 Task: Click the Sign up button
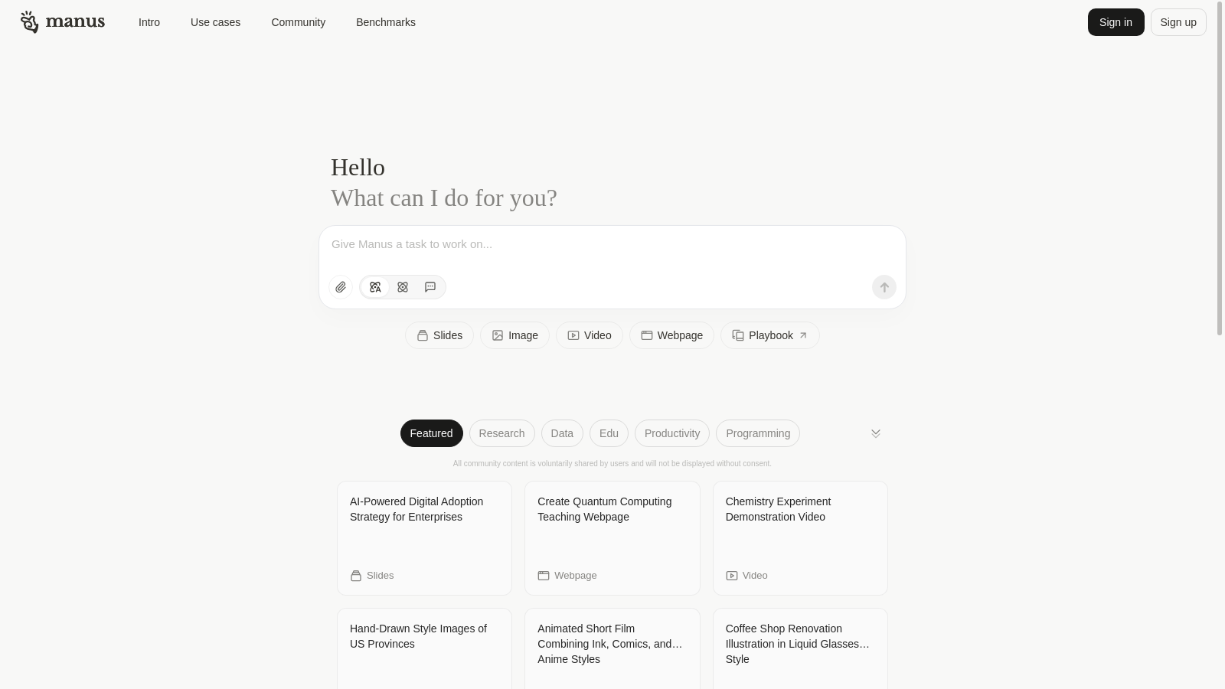tap(1178, 22)
